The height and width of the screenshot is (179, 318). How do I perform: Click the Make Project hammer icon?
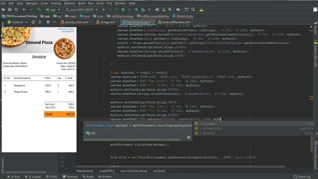(x=39, y=9)
